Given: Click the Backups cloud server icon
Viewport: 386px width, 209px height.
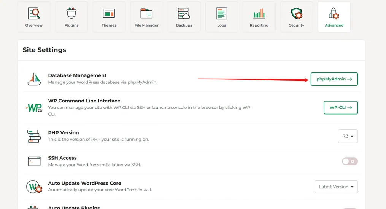Looking at the screenshot, I should (x=184, y=14).
